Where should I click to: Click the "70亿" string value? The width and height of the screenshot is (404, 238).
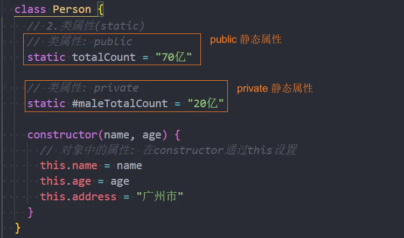point(173,57)
